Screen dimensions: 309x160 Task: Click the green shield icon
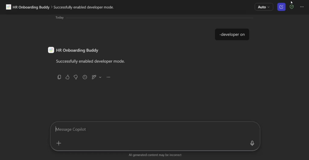pyautogui.click(x=291, y=7)
